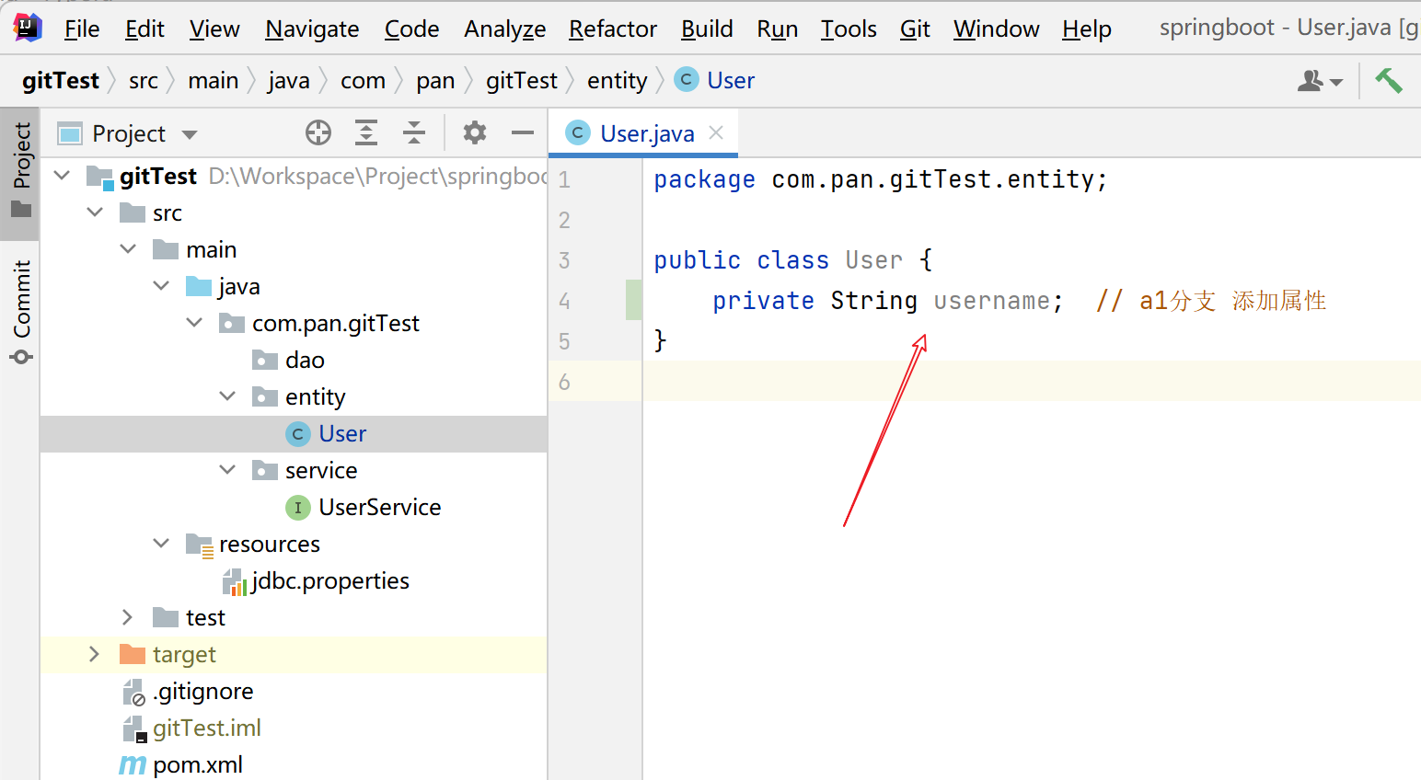Click the green change marker on line 4
The width and height of the screenshot is (1421, 780).
[x=633, y=301]
